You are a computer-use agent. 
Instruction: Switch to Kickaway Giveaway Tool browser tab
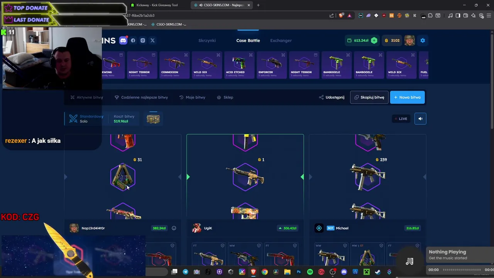(157, 5)
